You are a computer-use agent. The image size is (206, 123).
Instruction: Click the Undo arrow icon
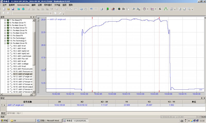[91, 9]
